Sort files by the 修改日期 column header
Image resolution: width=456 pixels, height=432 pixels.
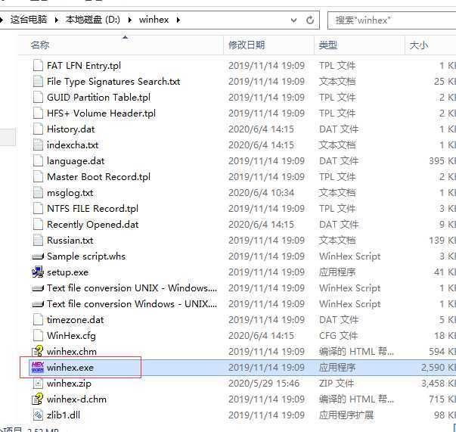click(268, 45)
